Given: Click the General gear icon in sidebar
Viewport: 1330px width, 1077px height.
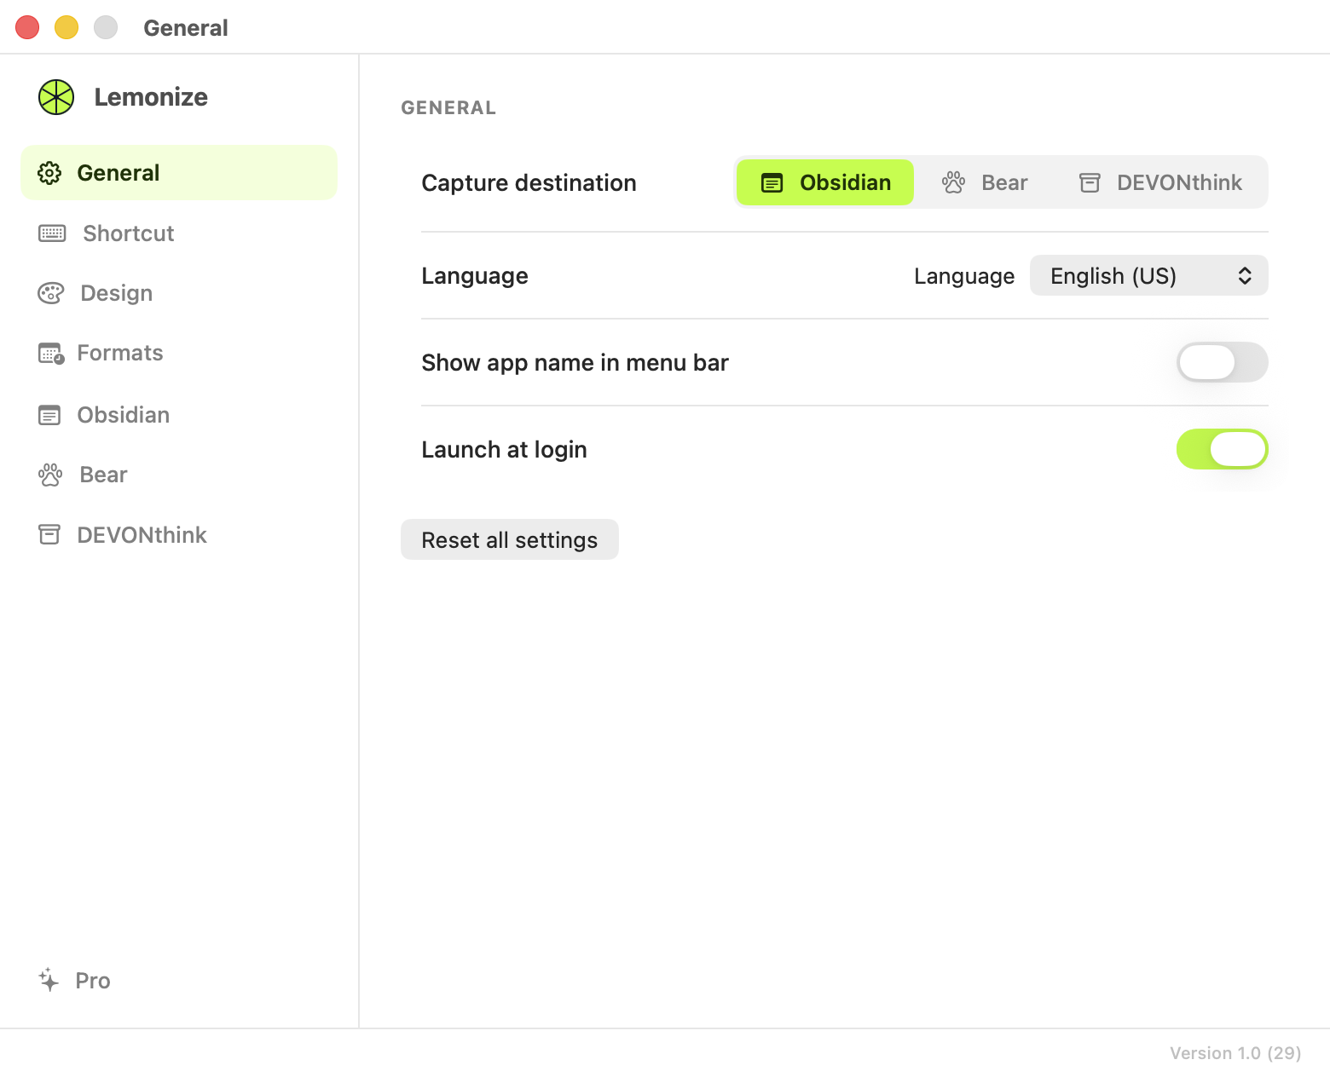Looking at the screenshot, I should tap(49, 173).
